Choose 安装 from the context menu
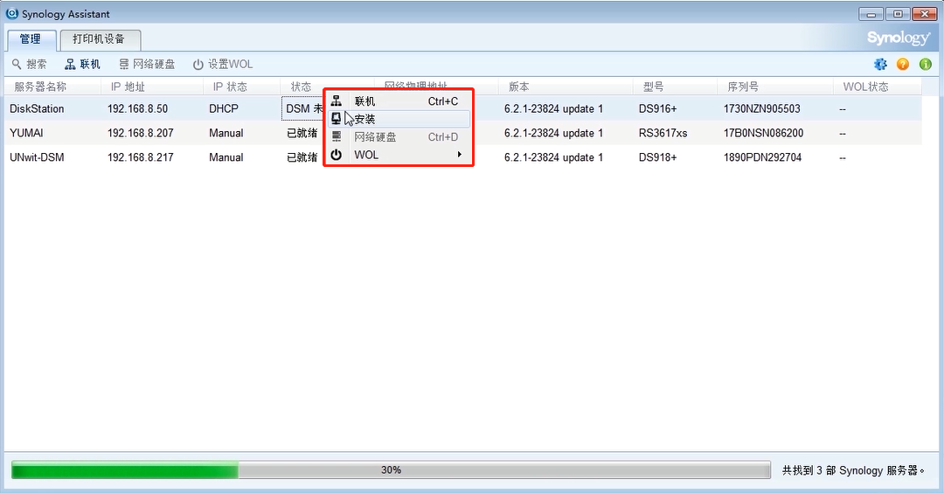This screenshot has width=944, height=493. coord(364,119)
